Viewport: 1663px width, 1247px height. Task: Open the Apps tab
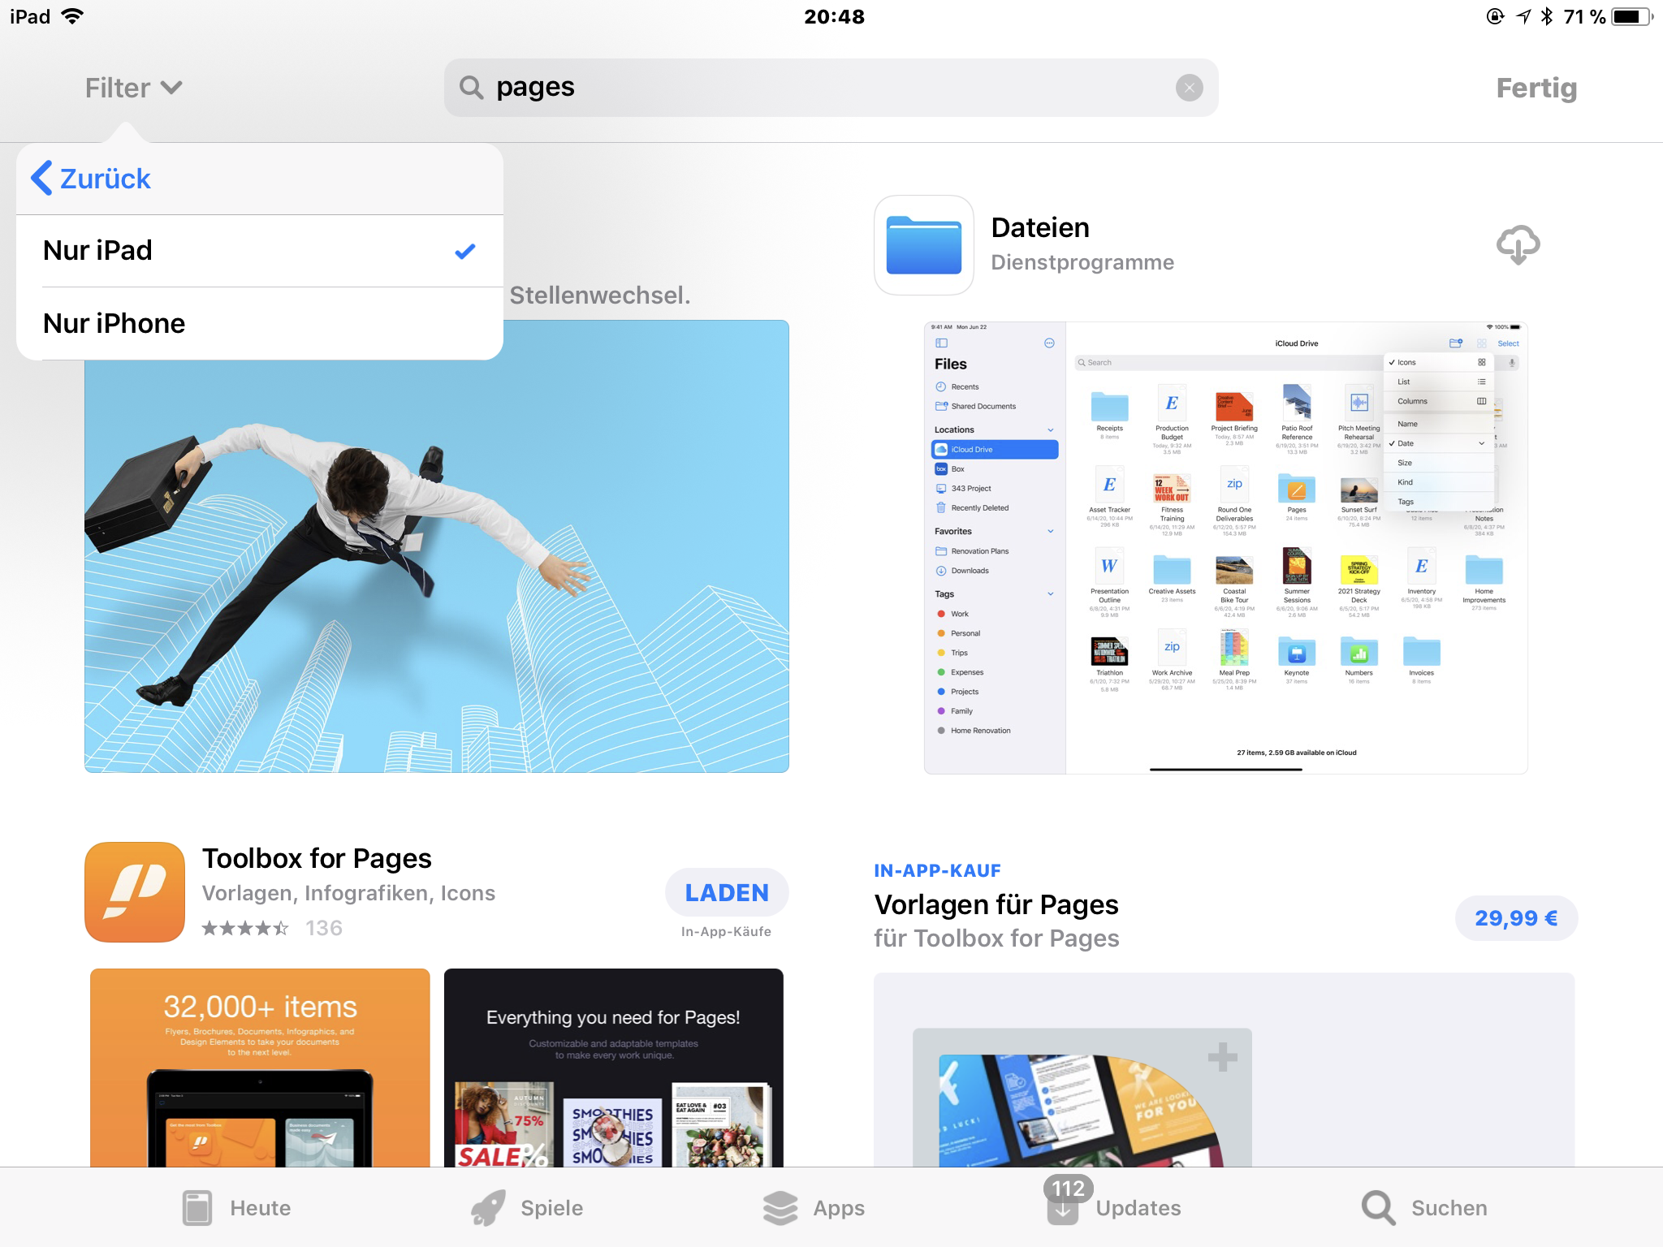pos(814,1207)
